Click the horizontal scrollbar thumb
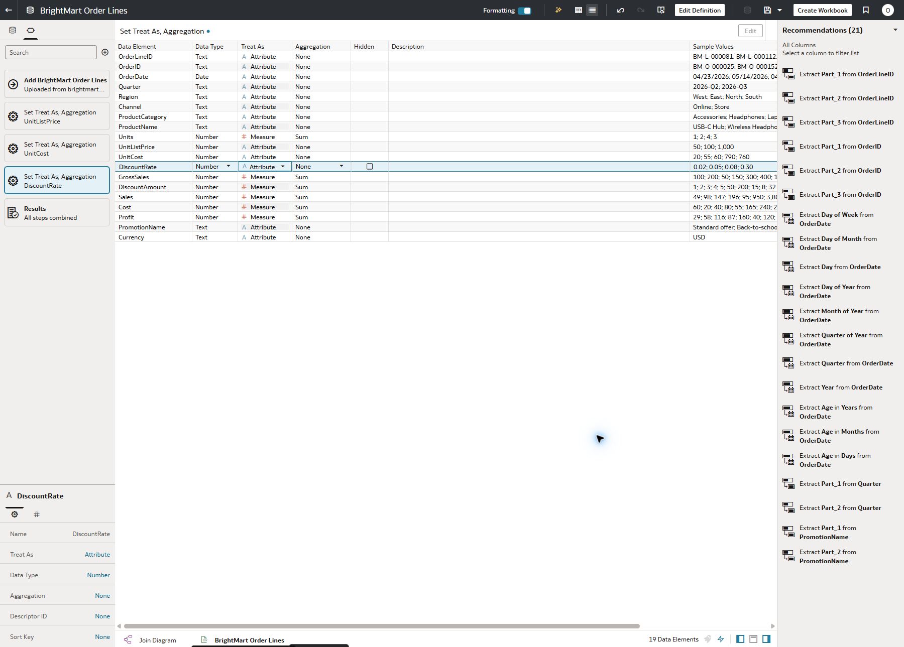 click(382, 626)
